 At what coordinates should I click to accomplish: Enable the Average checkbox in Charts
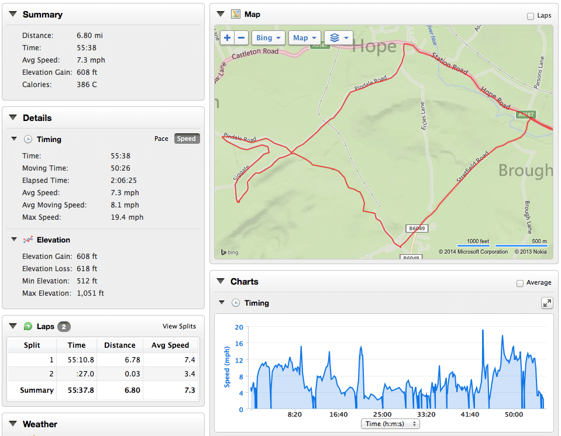click(520, 283)
